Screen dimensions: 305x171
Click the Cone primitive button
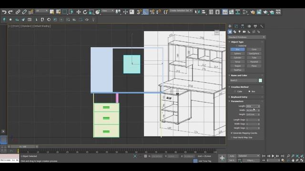[x=254, y=49]
